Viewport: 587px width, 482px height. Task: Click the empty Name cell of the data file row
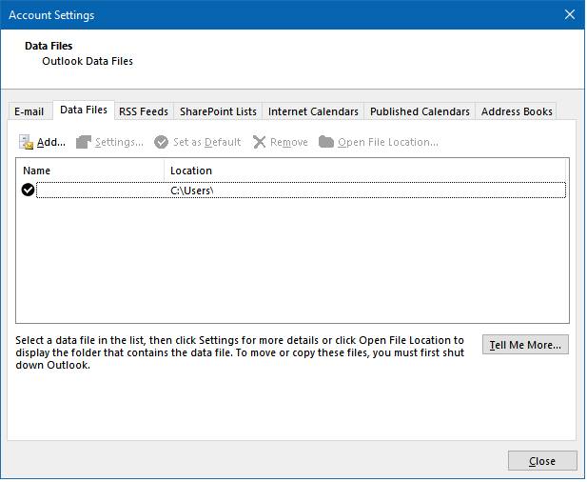(x=101, y=191)
